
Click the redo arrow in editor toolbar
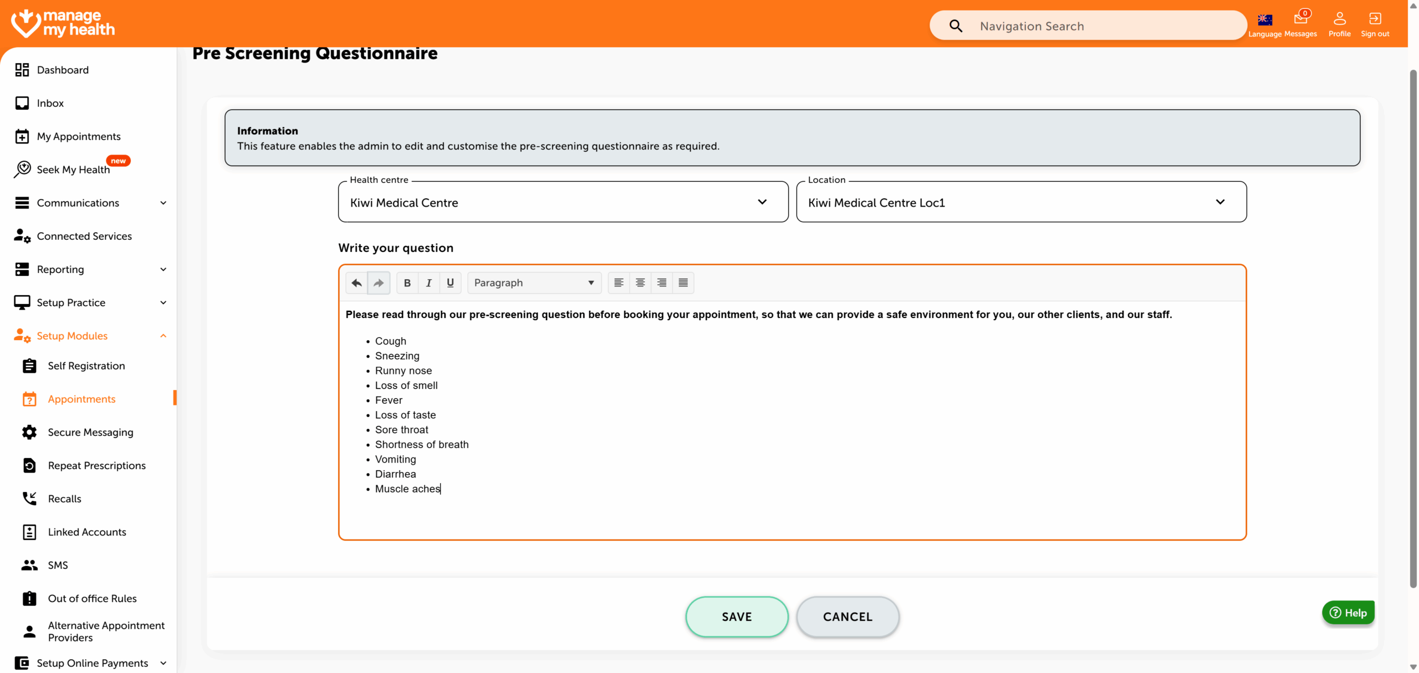click(x=379, y=283)
